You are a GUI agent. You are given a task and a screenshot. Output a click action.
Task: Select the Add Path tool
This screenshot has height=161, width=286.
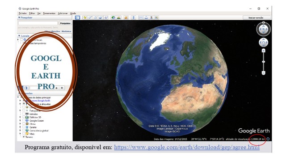95,17
